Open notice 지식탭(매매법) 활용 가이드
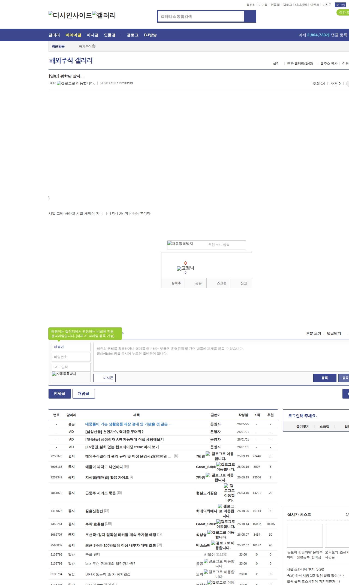Viewport: 349px width, 585px height. 107,478
